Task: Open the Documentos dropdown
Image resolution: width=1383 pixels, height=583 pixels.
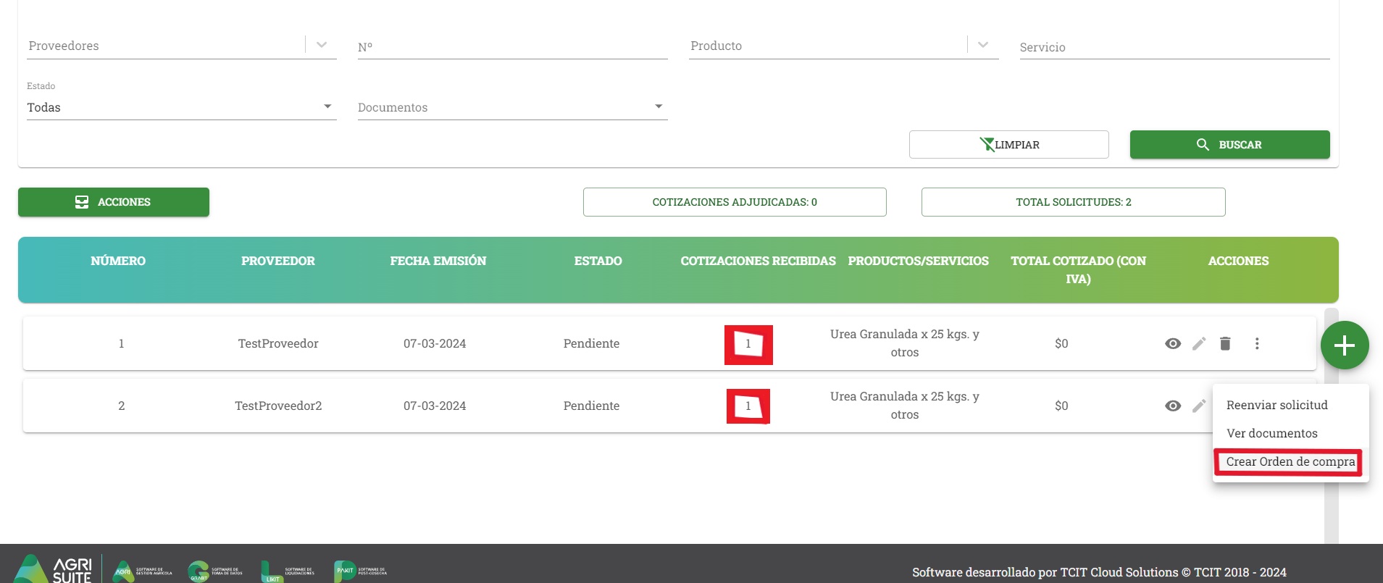Action: point(512,107)
